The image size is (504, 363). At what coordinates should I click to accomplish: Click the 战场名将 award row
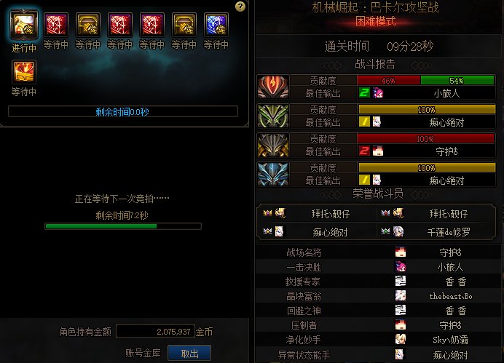[378, 252]
